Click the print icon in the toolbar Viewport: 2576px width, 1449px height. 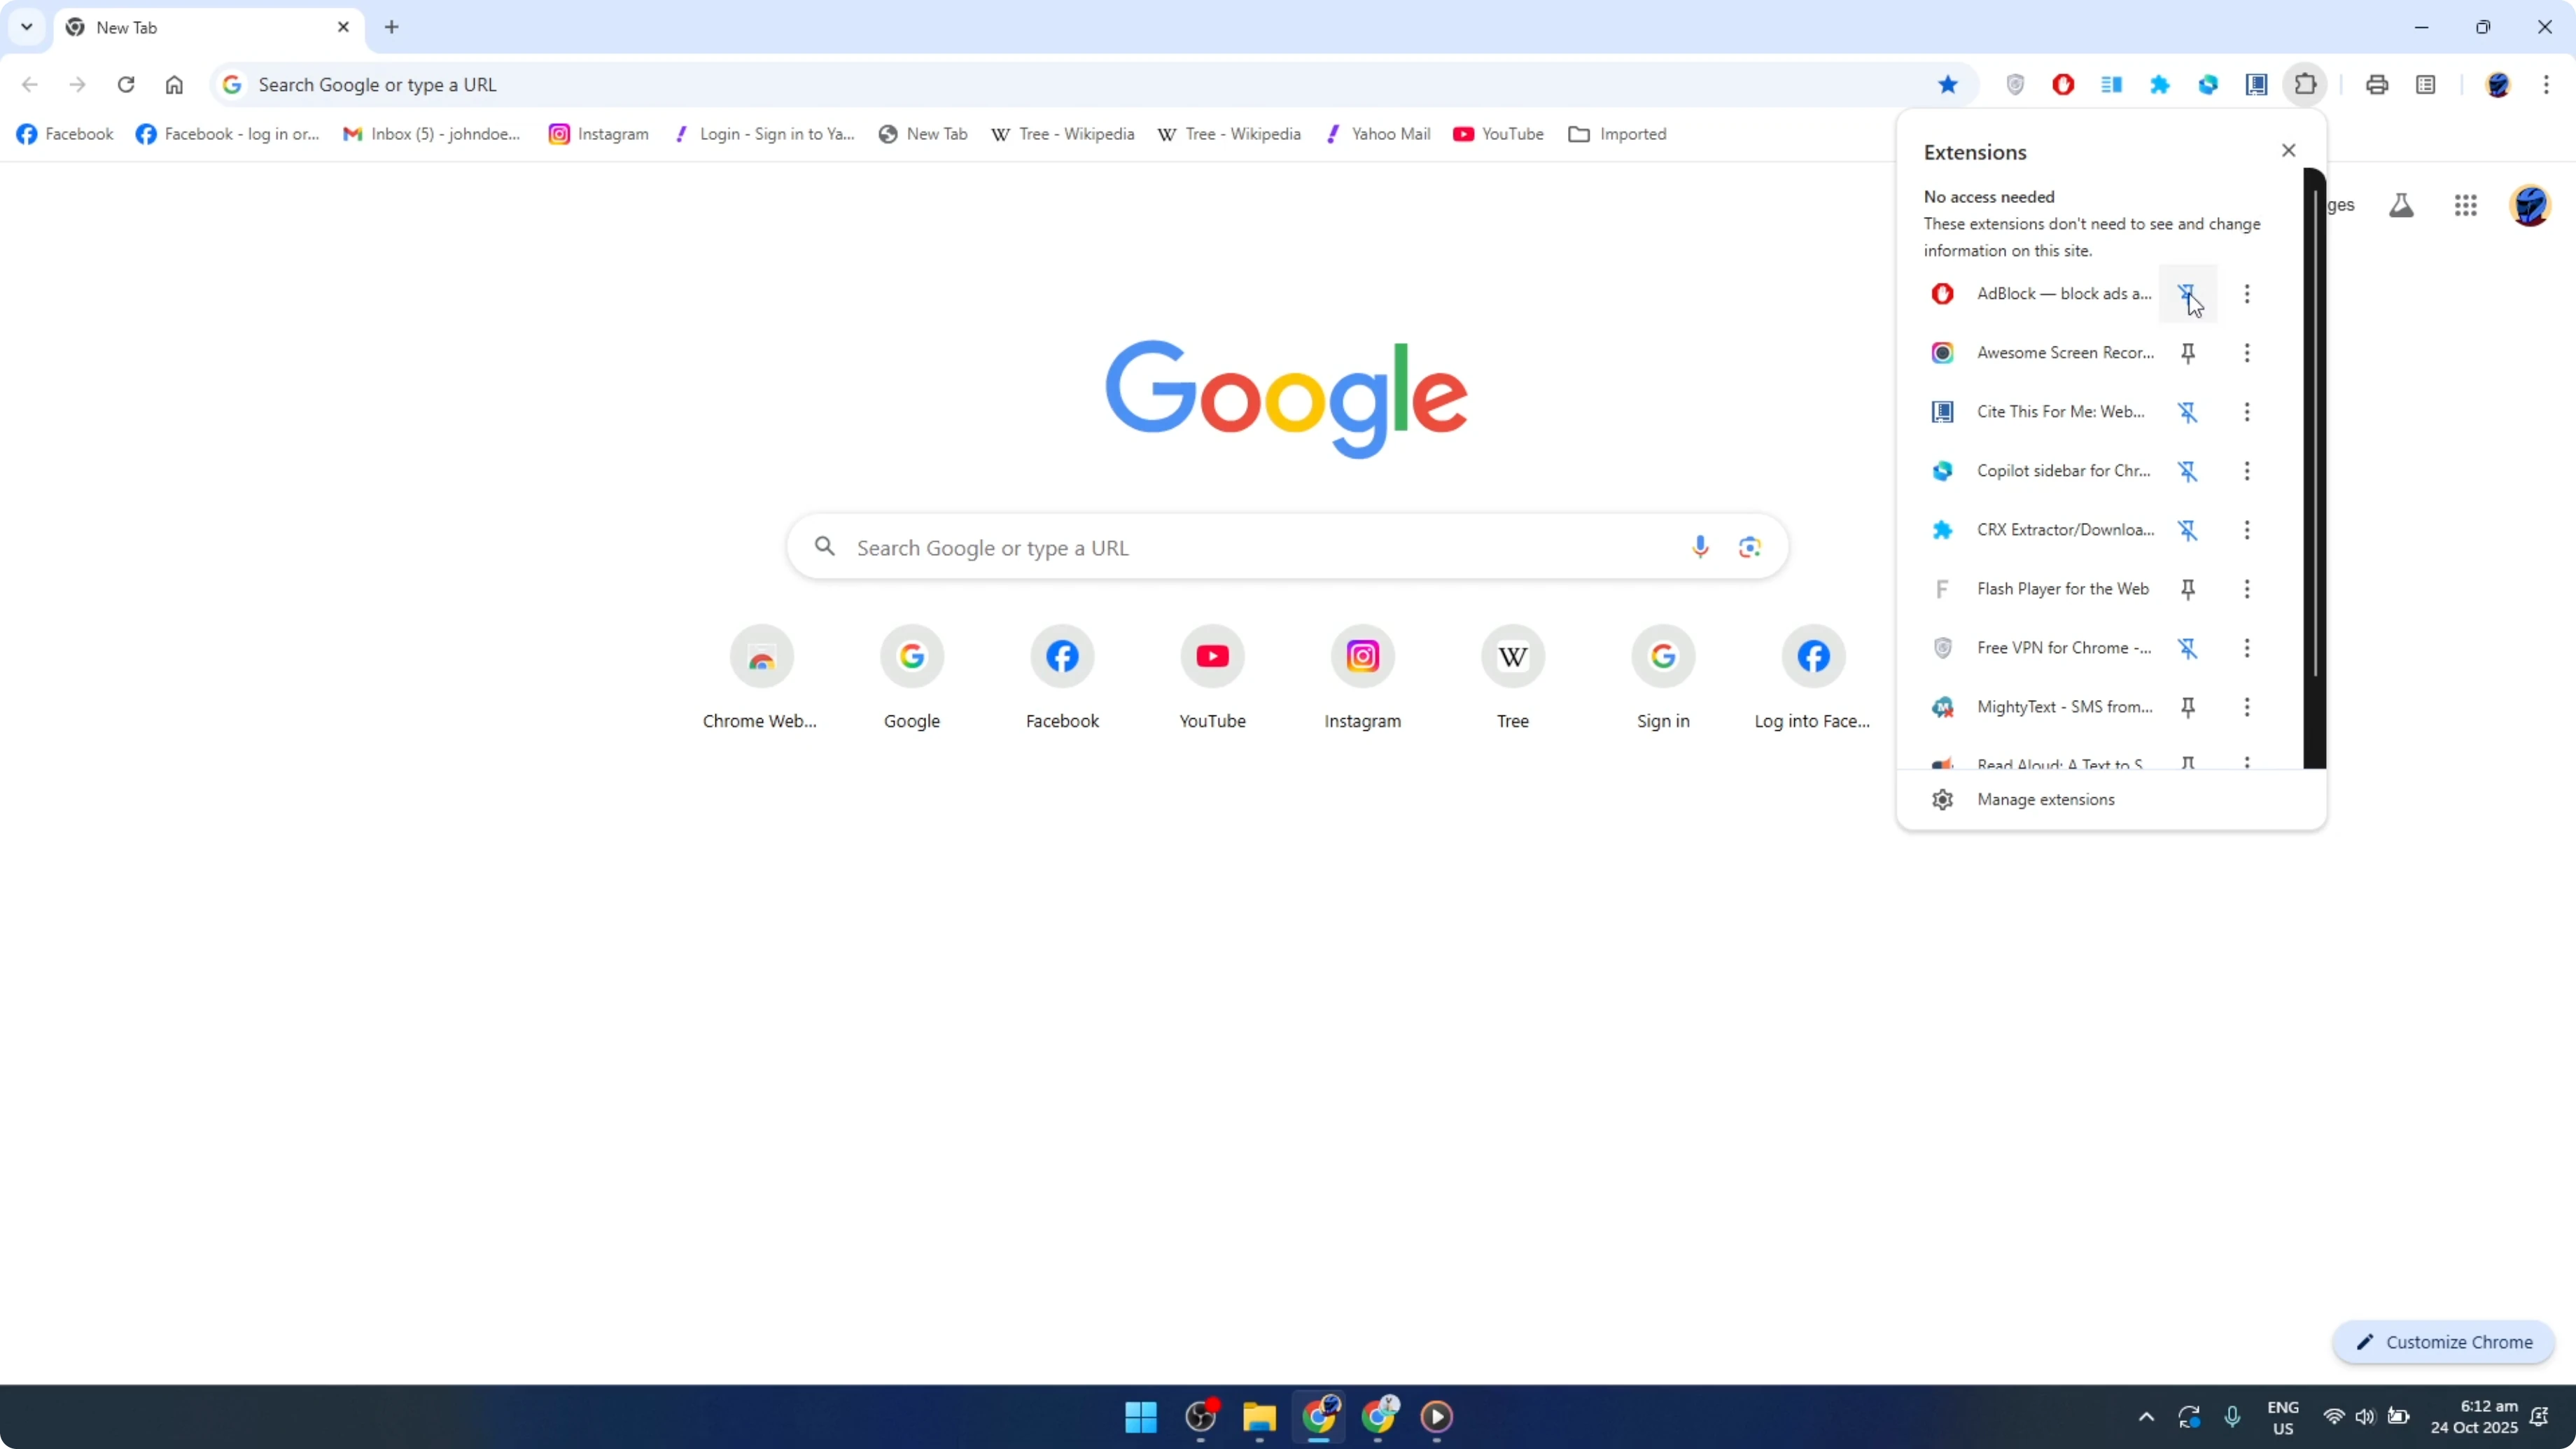(2377, 84)
